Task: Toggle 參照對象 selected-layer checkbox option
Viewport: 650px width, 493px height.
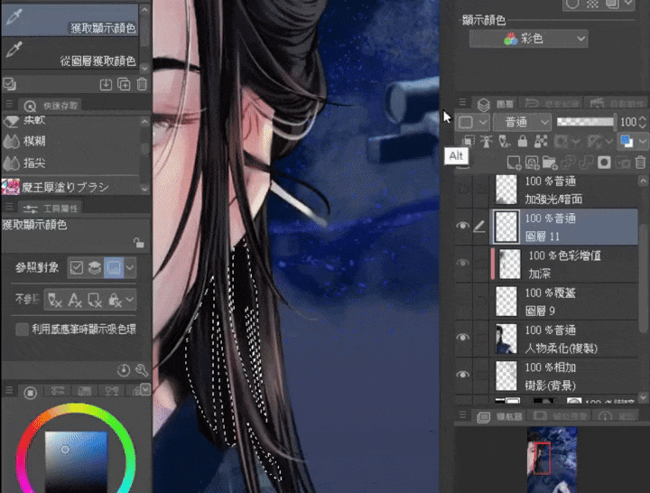Action: click(x=76, y=268)
